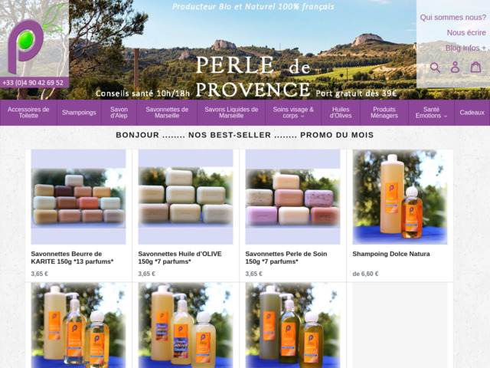Open the Shampoing Dolce Natura product image
This screenshot has width=490, height=368.
coord(400,197)
